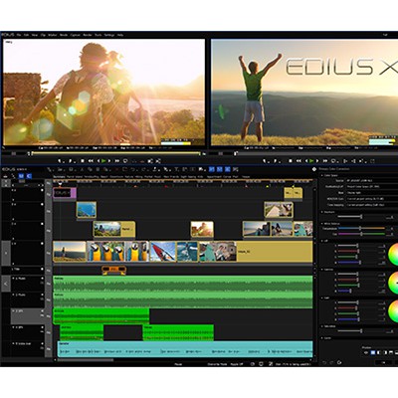Open the Marker menu

[53, 35]
